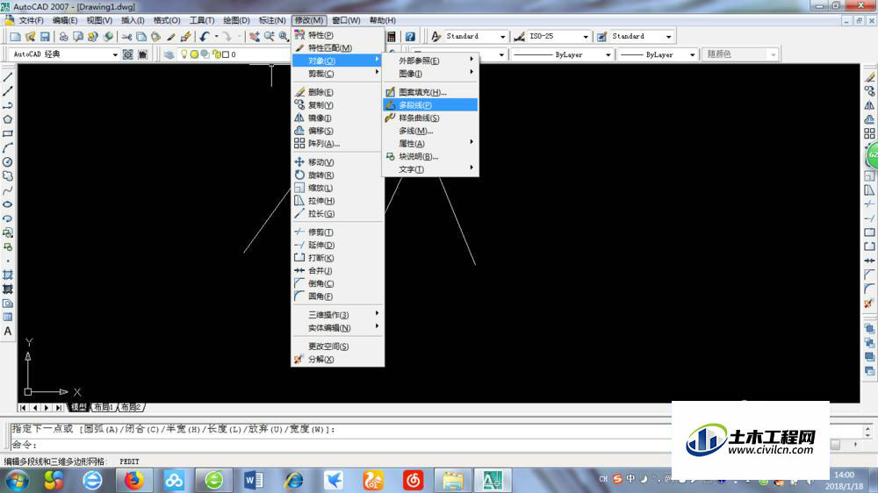Open Windows Start button
Image resolution: width=878 pixels, height=493 pixels.
point(16,481)
